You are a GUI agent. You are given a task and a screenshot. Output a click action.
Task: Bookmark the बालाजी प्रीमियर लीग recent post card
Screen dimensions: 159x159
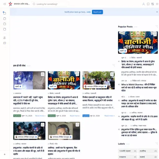click(77, 74)
